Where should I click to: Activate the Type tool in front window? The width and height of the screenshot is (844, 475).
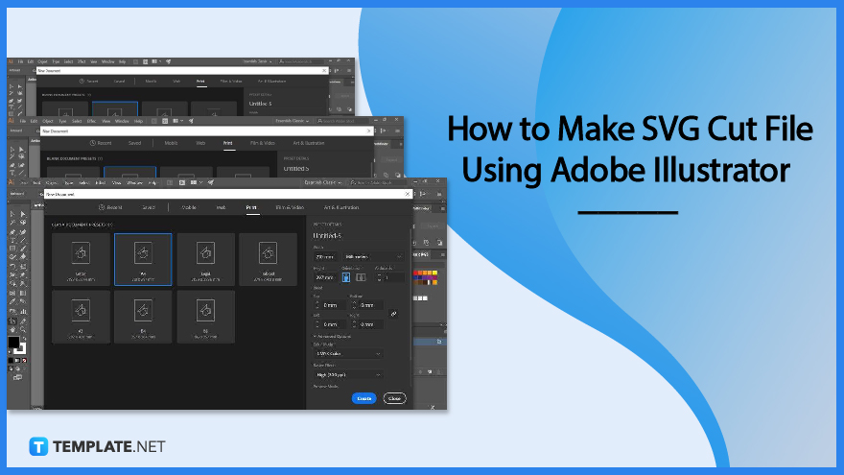pos(12,240)
